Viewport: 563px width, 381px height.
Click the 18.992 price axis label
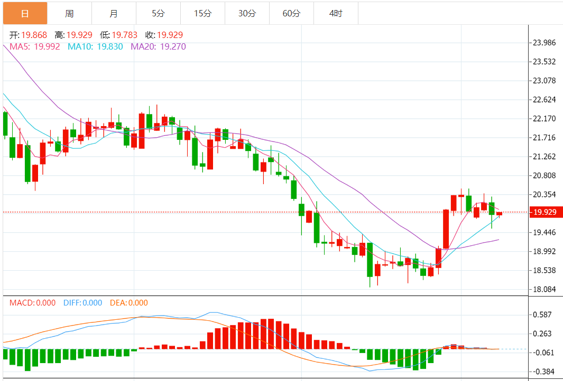(x=544, y=251)
